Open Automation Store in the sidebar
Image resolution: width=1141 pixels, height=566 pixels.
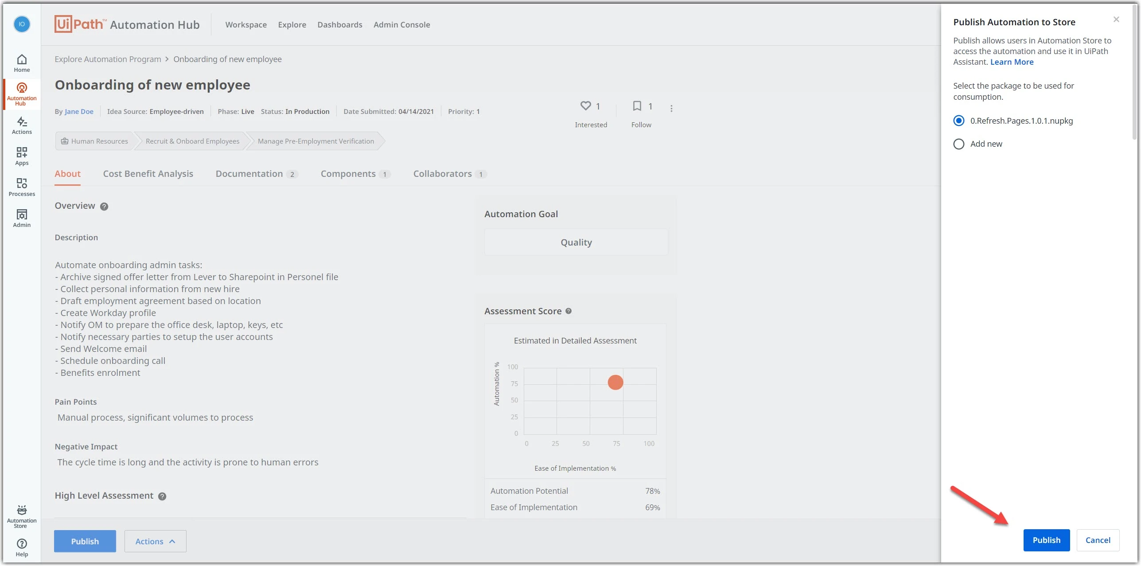pos(22,517)
